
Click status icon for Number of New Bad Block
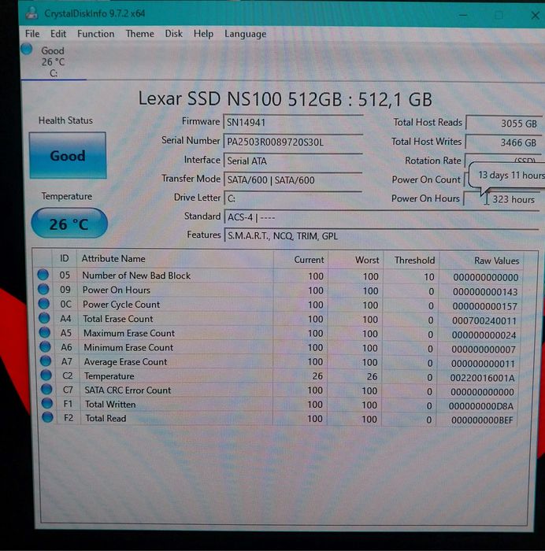43,275
